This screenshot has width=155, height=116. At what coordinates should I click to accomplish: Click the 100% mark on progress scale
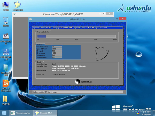pyautogui.click(x=115, y=39)
